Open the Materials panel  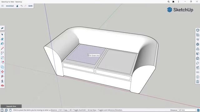[x=197, y=54]
